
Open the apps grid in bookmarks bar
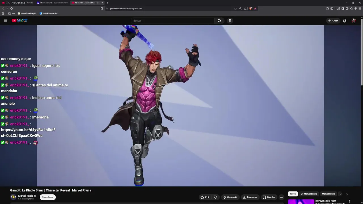coord(3,13)
